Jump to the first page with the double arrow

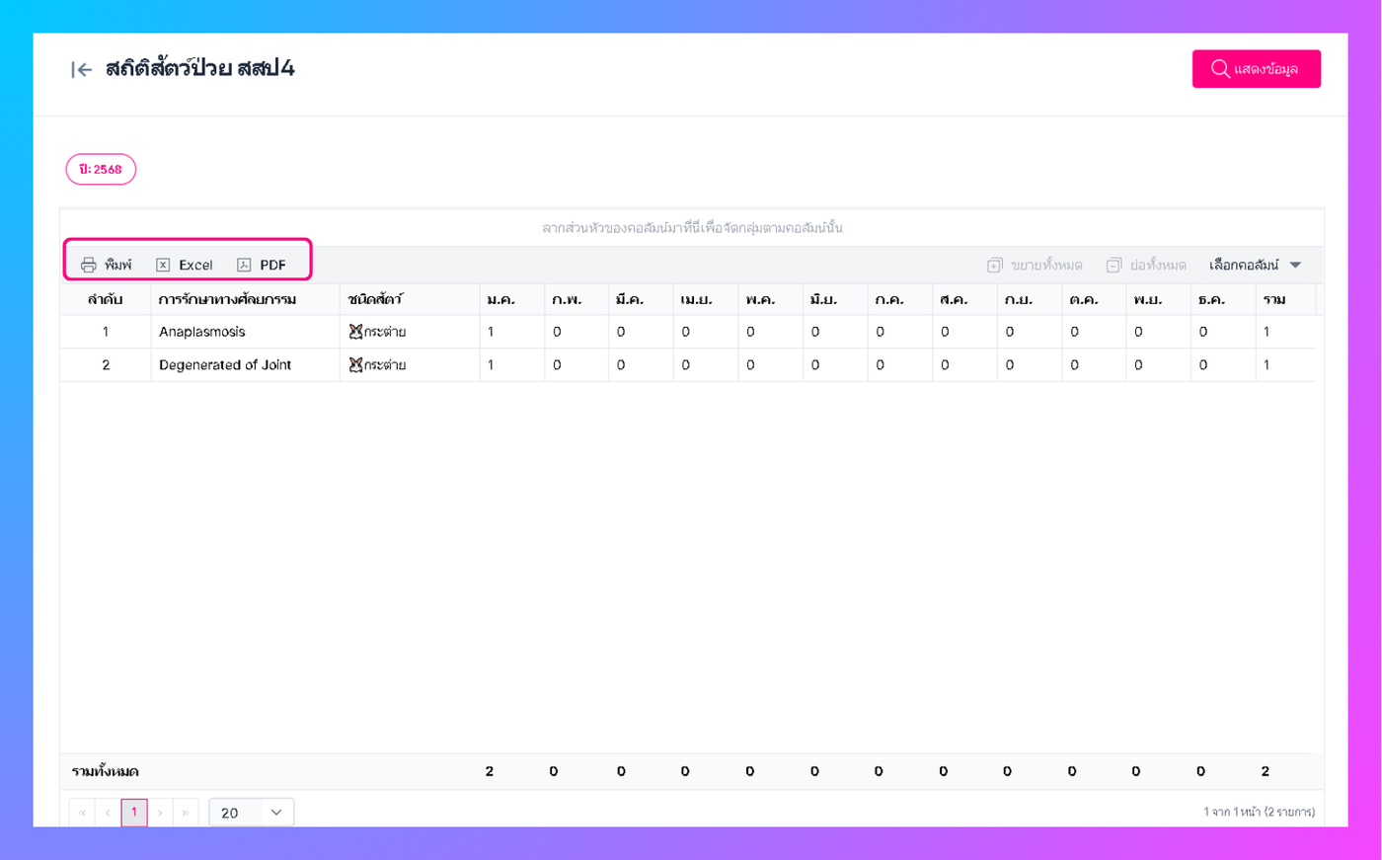tap(82, 813)
